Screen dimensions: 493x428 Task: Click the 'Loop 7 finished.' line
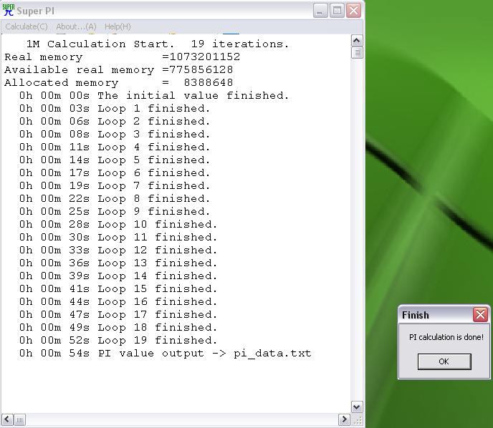(x=115, y=185)
